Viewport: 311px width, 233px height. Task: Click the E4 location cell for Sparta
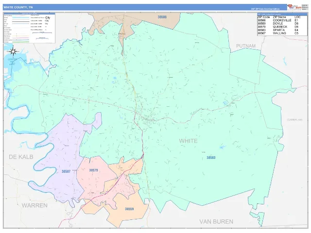(x=296, y=30)
